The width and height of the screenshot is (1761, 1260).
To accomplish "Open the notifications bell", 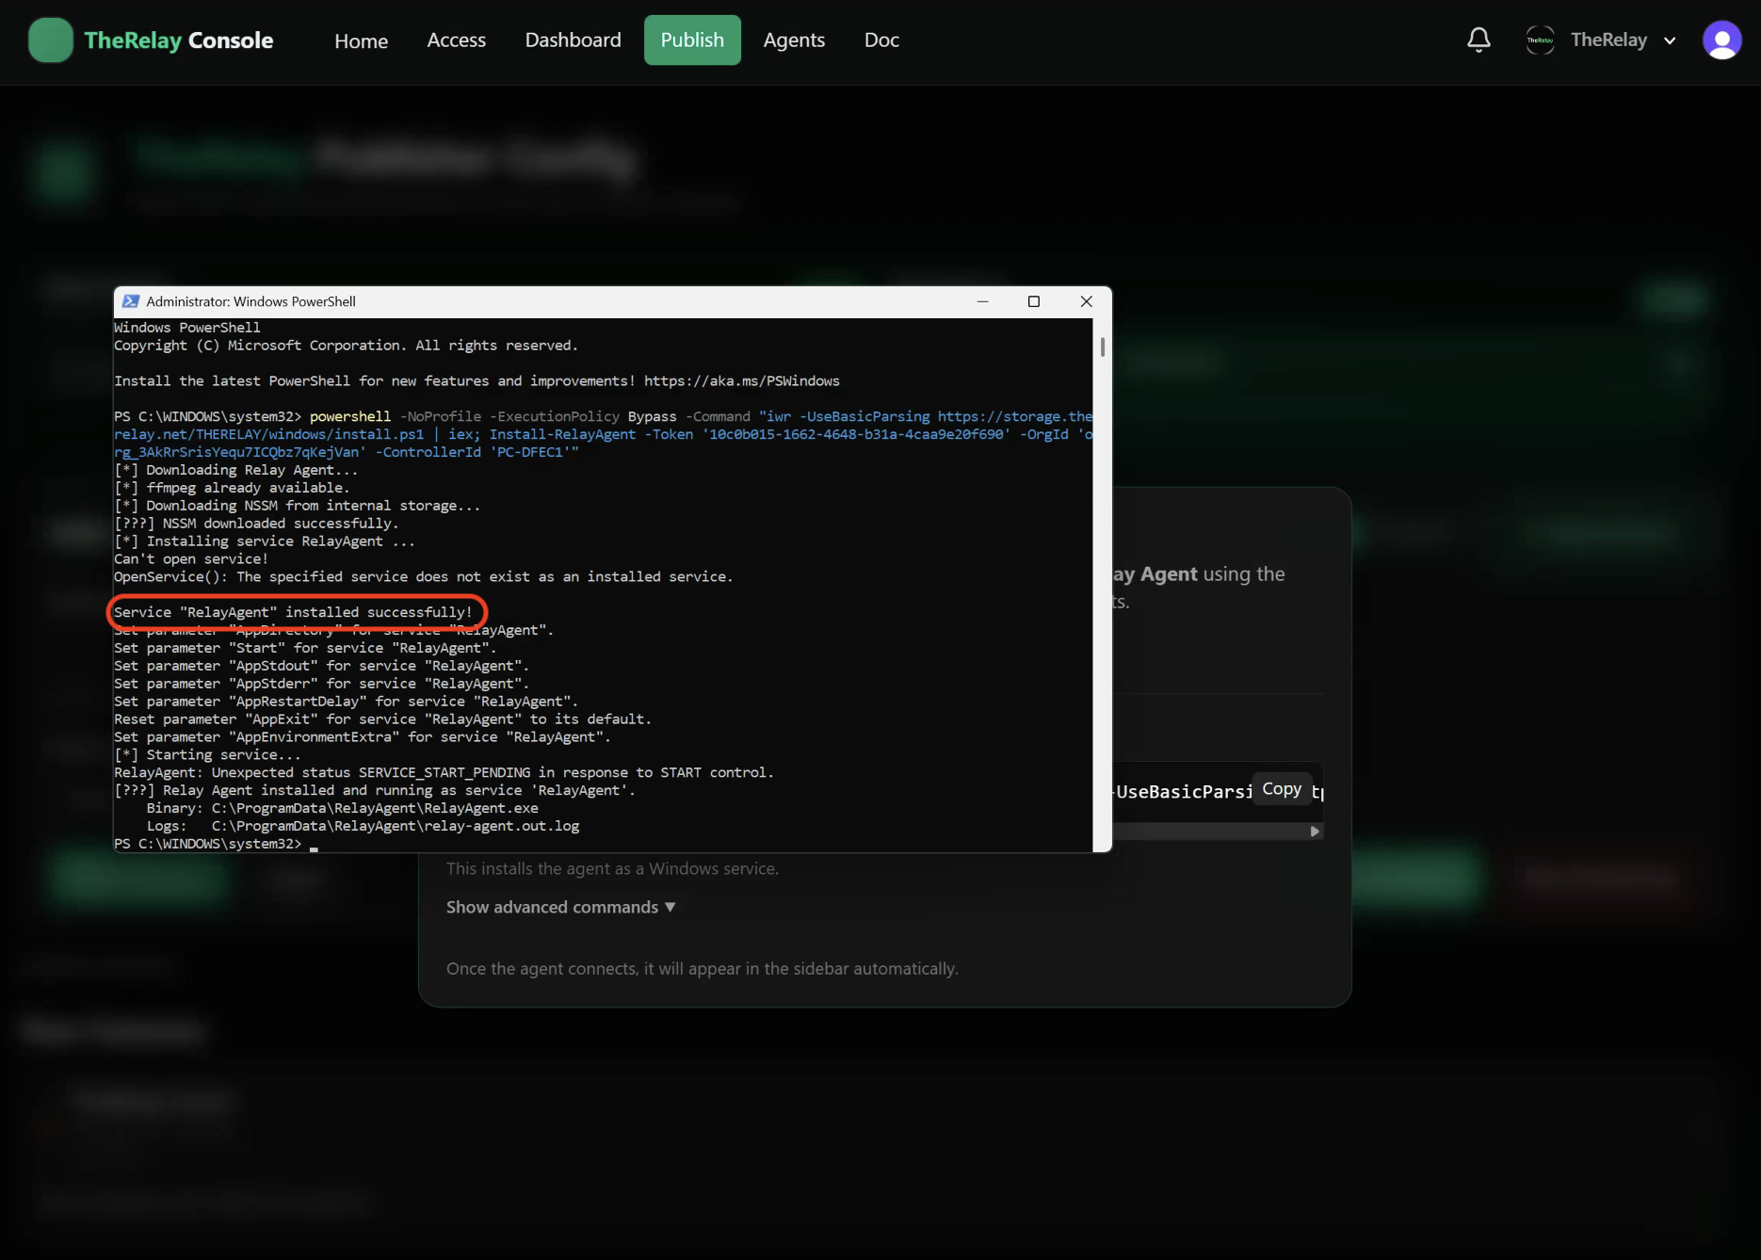I will 1478,40.
